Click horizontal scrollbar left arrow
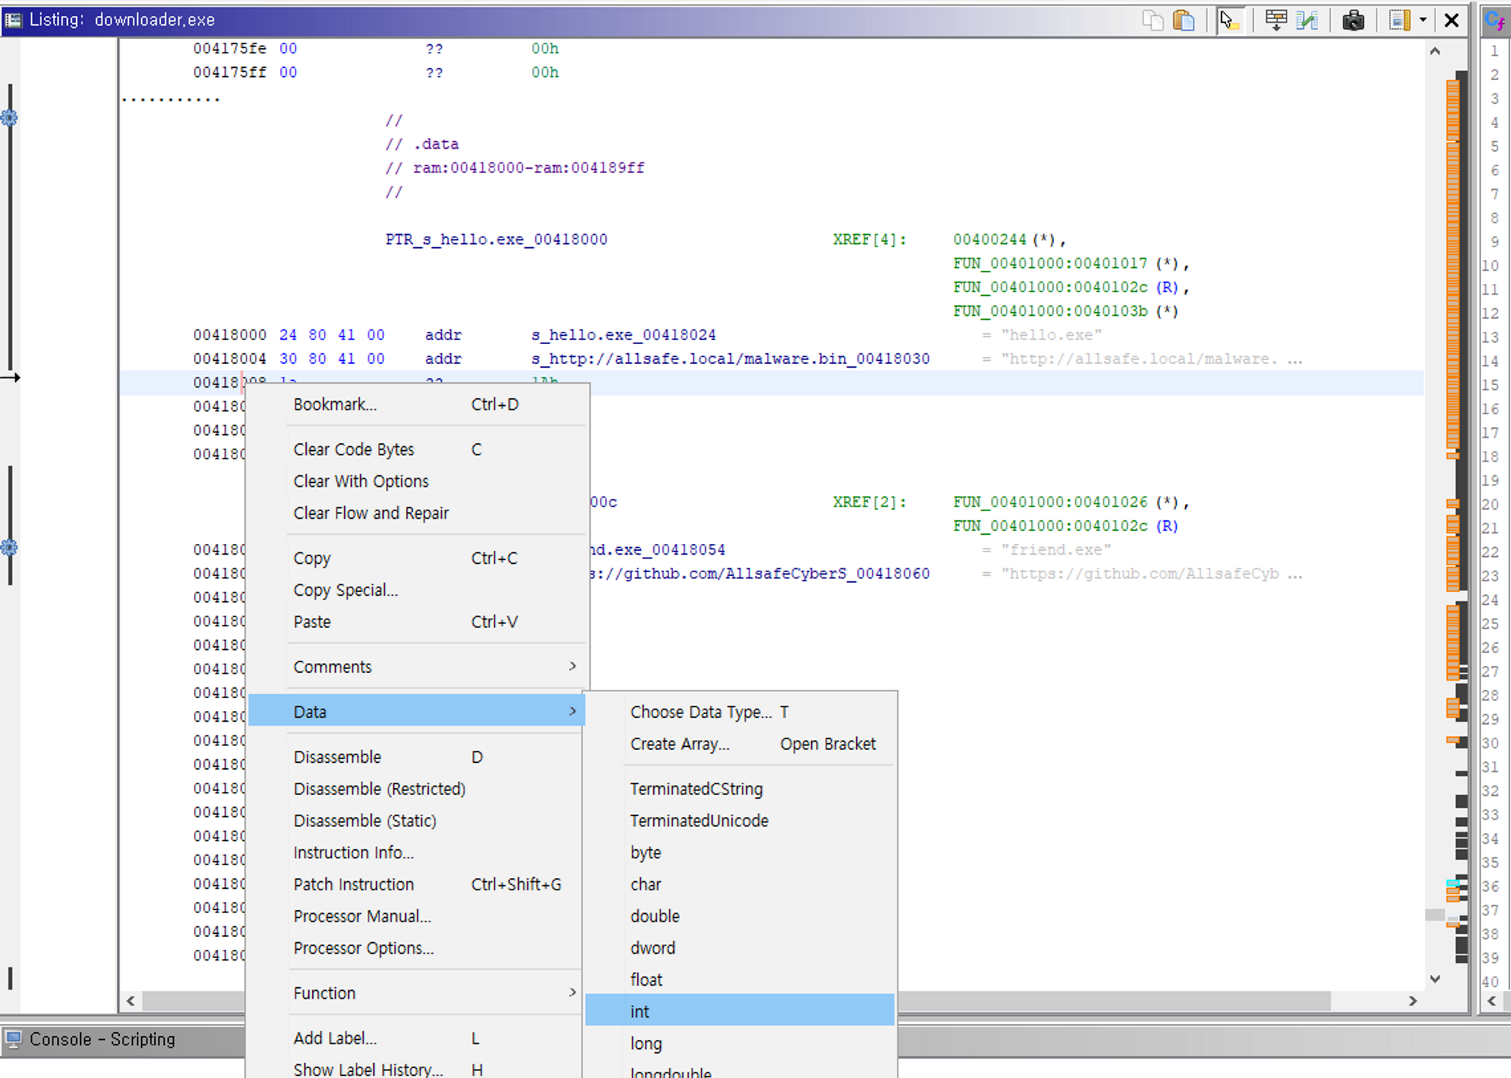 (130, 1001)
